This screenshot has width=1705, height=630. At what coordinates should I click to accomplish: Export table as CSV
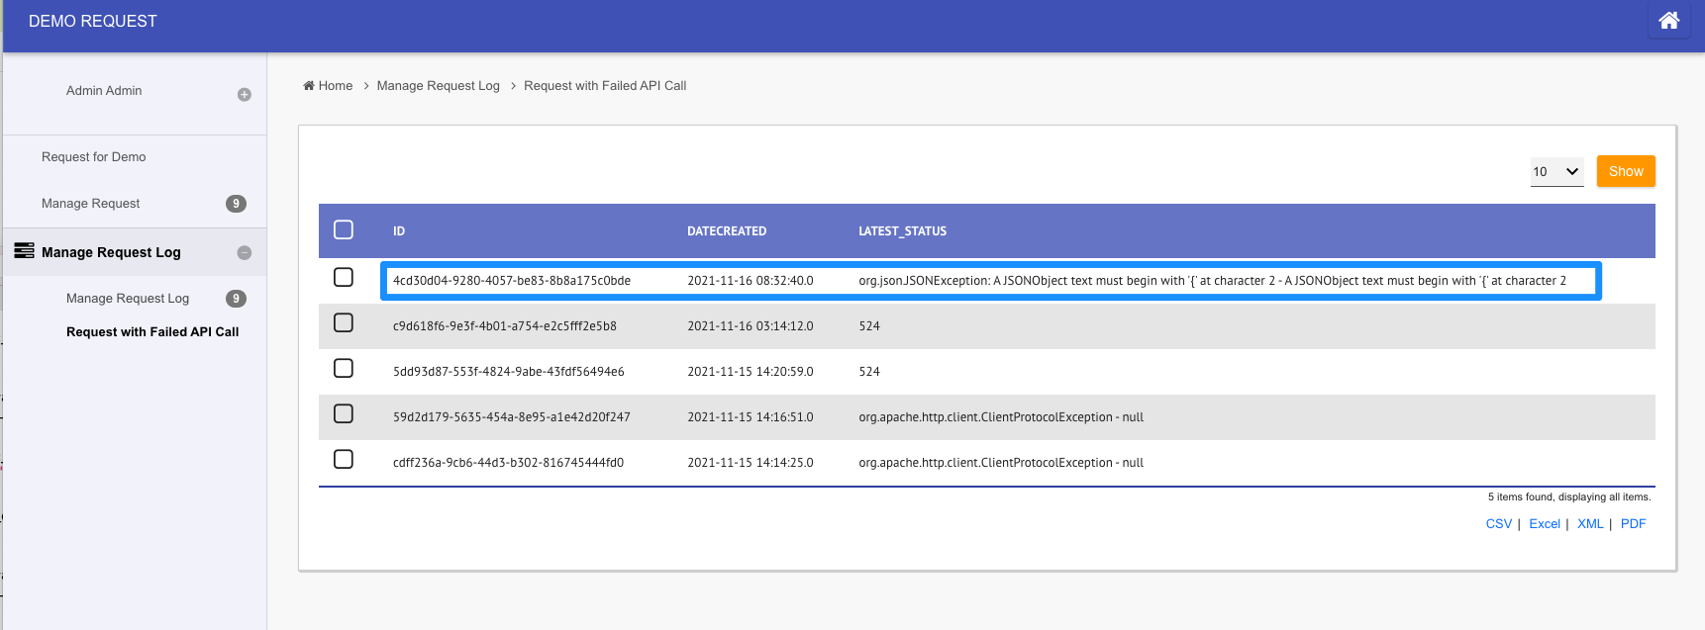[x=1498, y=524]
